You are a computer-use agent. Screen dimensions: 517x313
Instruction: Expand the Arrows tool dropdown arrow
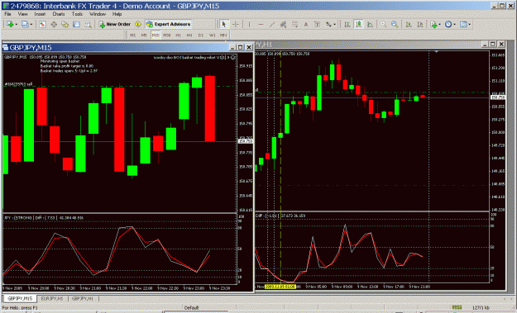(x=335, y=24)
